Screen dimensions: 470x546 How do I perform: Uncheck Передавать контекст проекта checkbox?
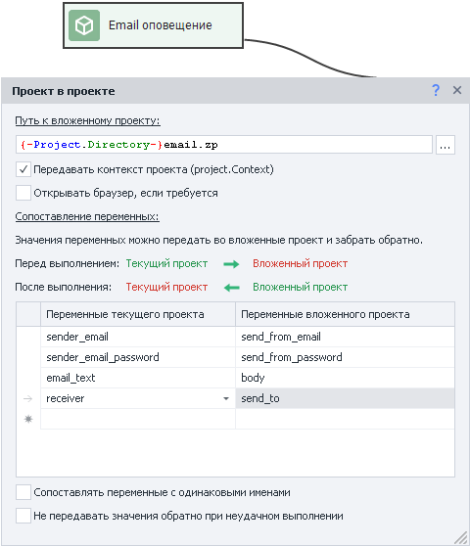23,169
